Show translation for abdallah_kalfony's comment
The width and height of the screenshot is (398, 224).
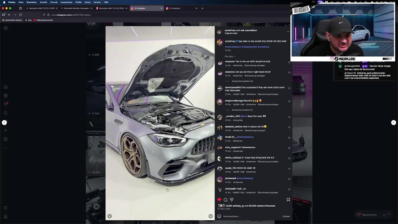point(255,130)
